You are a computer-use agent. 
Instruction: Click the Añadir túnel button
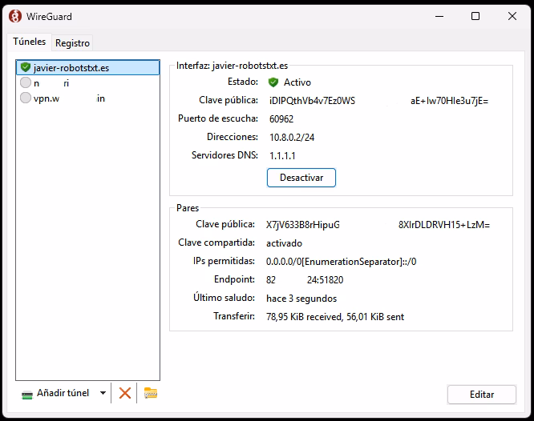click(63, 393)
